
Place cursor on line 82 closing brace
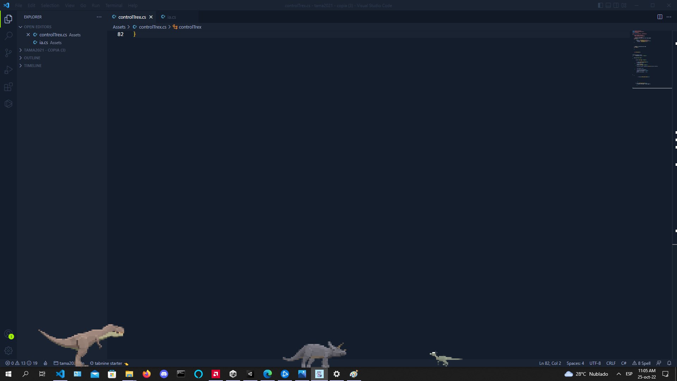[x=135, y=34]
